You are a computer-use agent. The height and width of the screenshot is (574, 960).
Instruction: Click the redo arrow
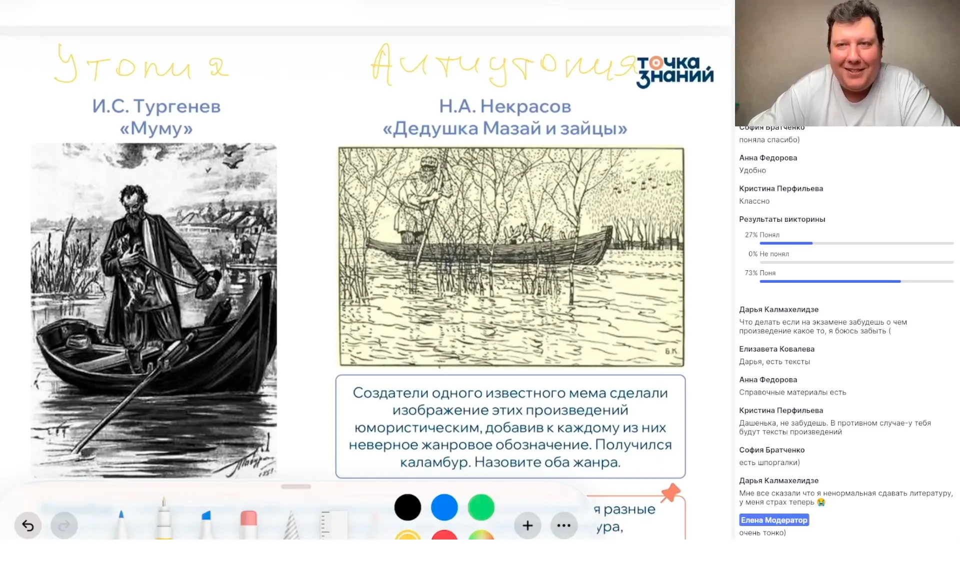(63, 526)
